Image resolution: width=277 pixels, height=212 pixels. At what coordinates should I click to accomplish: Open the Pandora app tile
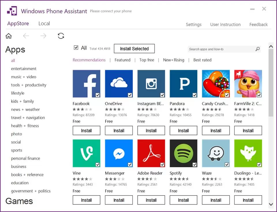(x=184, y=84)
